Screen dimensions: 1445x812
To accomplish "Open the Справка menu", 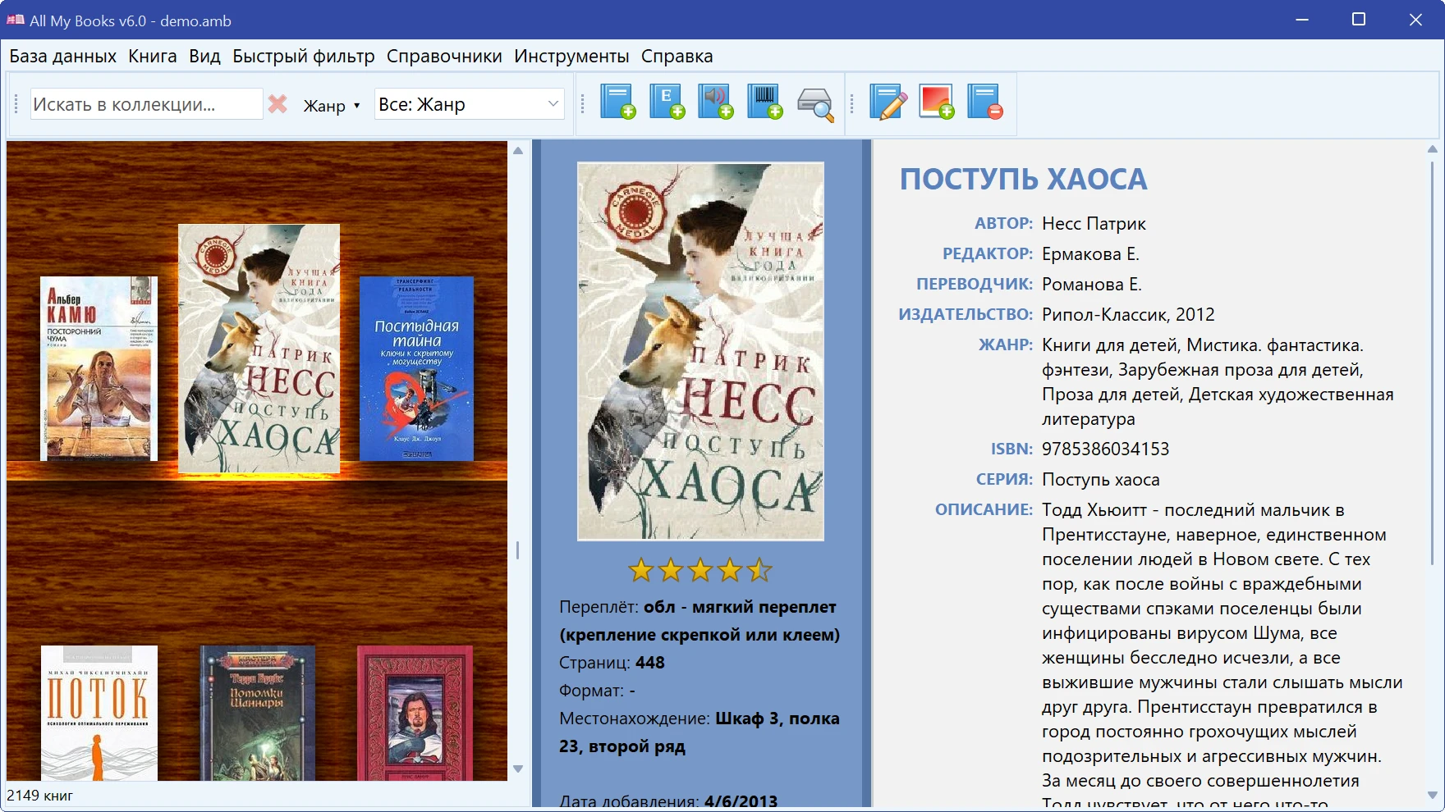I will (x=677, y=57).
